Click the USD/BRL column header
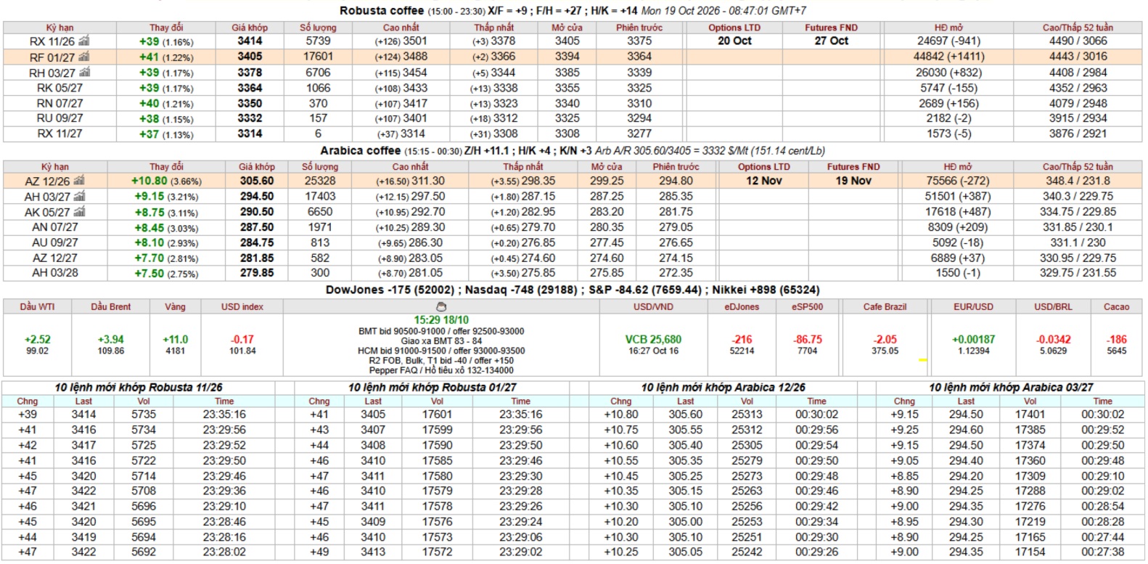The height and width of the screenshot is (564, 1148). click(x=1053, y=307)
